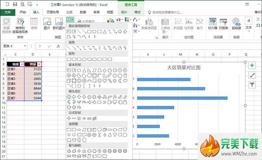Select cell with value 3123
Screen dimensions: 262x160
pyautogui.click(x=33, y=69)
